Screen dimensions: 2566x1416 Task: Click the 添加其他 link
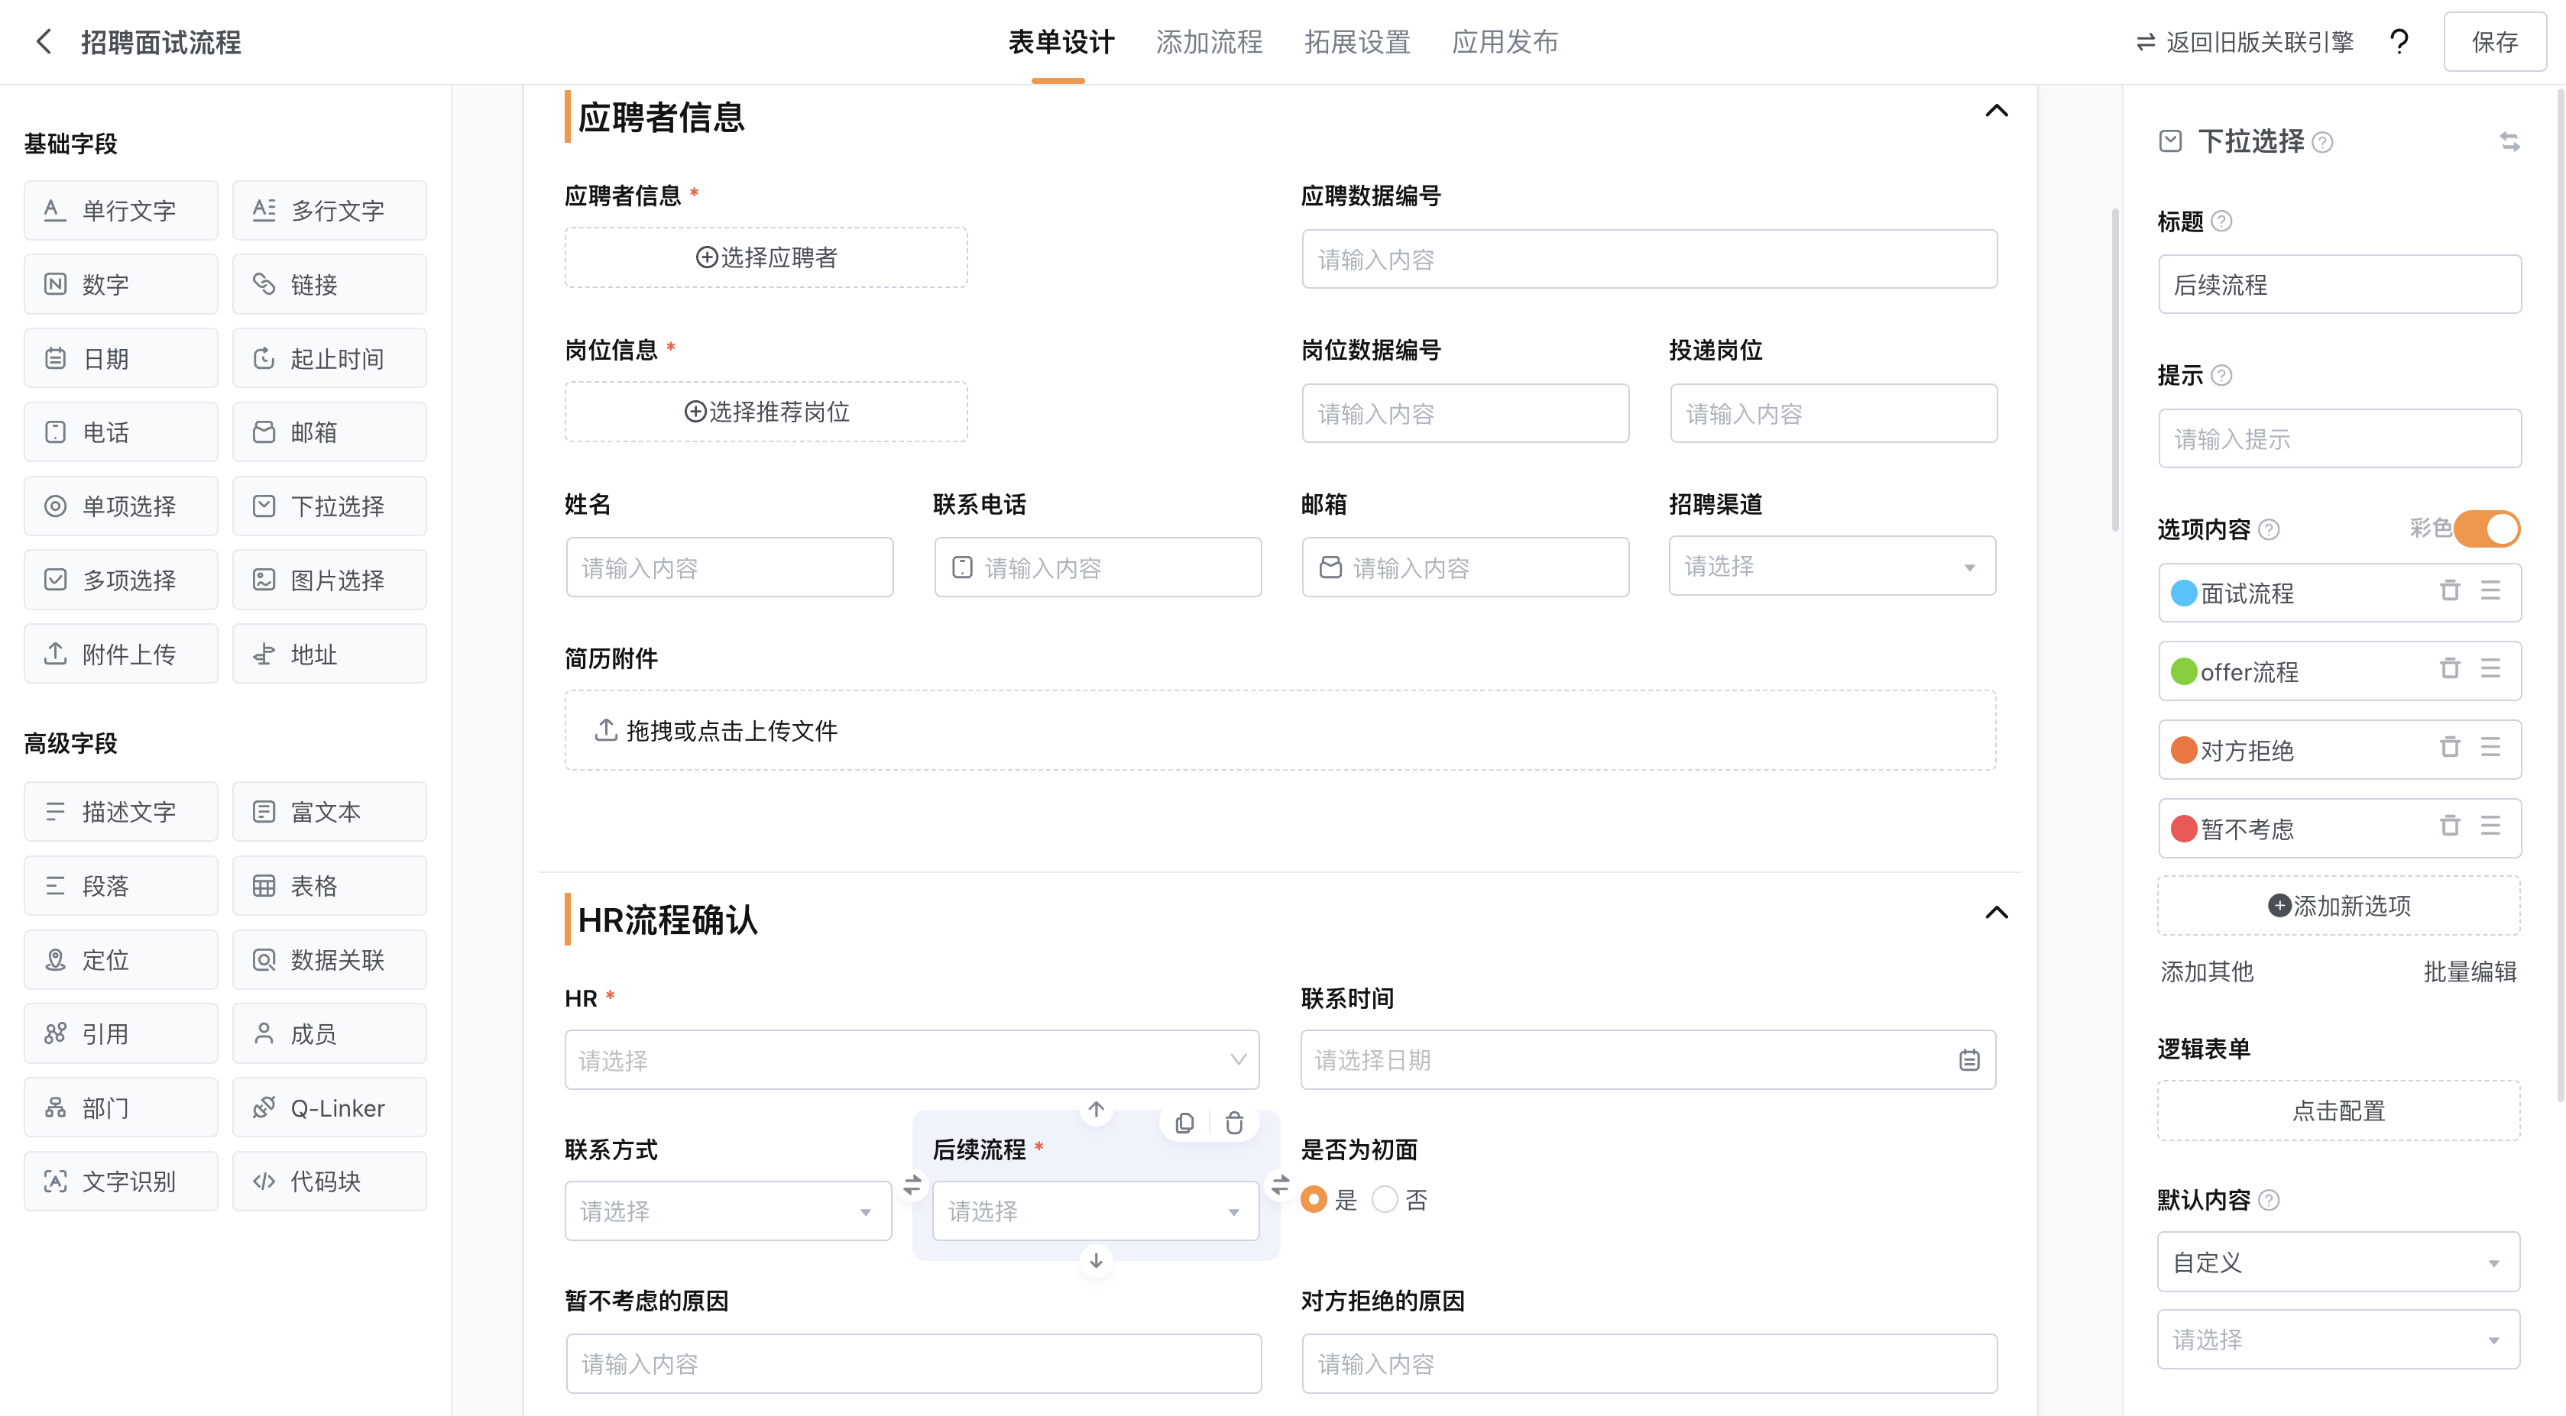(2206, 971)
